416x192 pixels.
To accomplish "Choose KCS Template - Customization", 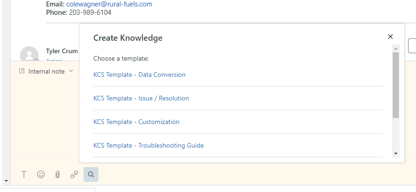I will (136, 122).
